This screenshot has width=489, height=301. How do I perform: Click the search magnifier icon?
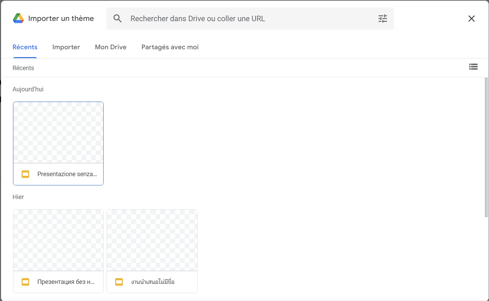pyautogui.click(x=118, y=18)
